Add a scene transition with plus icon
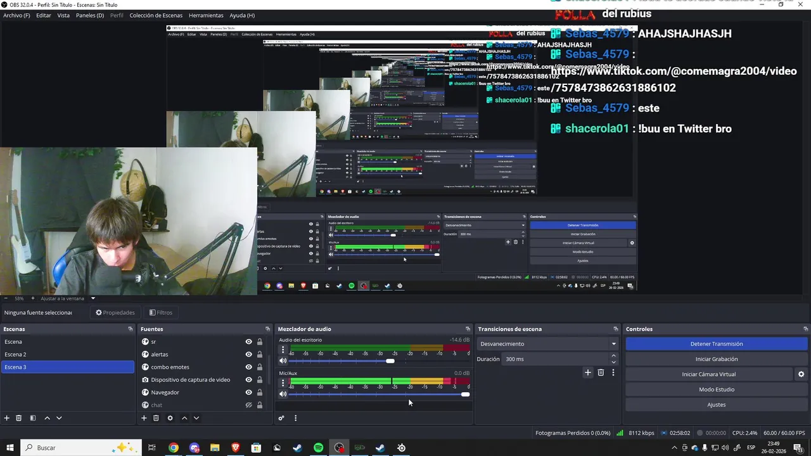 588,372
